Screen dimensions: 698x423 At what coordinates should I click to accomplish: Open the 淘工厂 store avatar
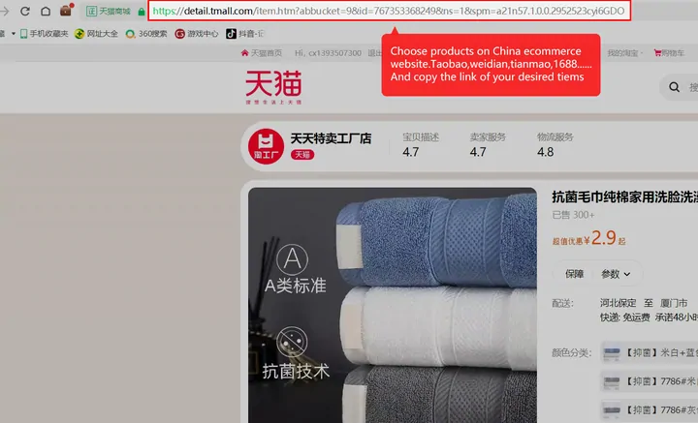[266, 146]
